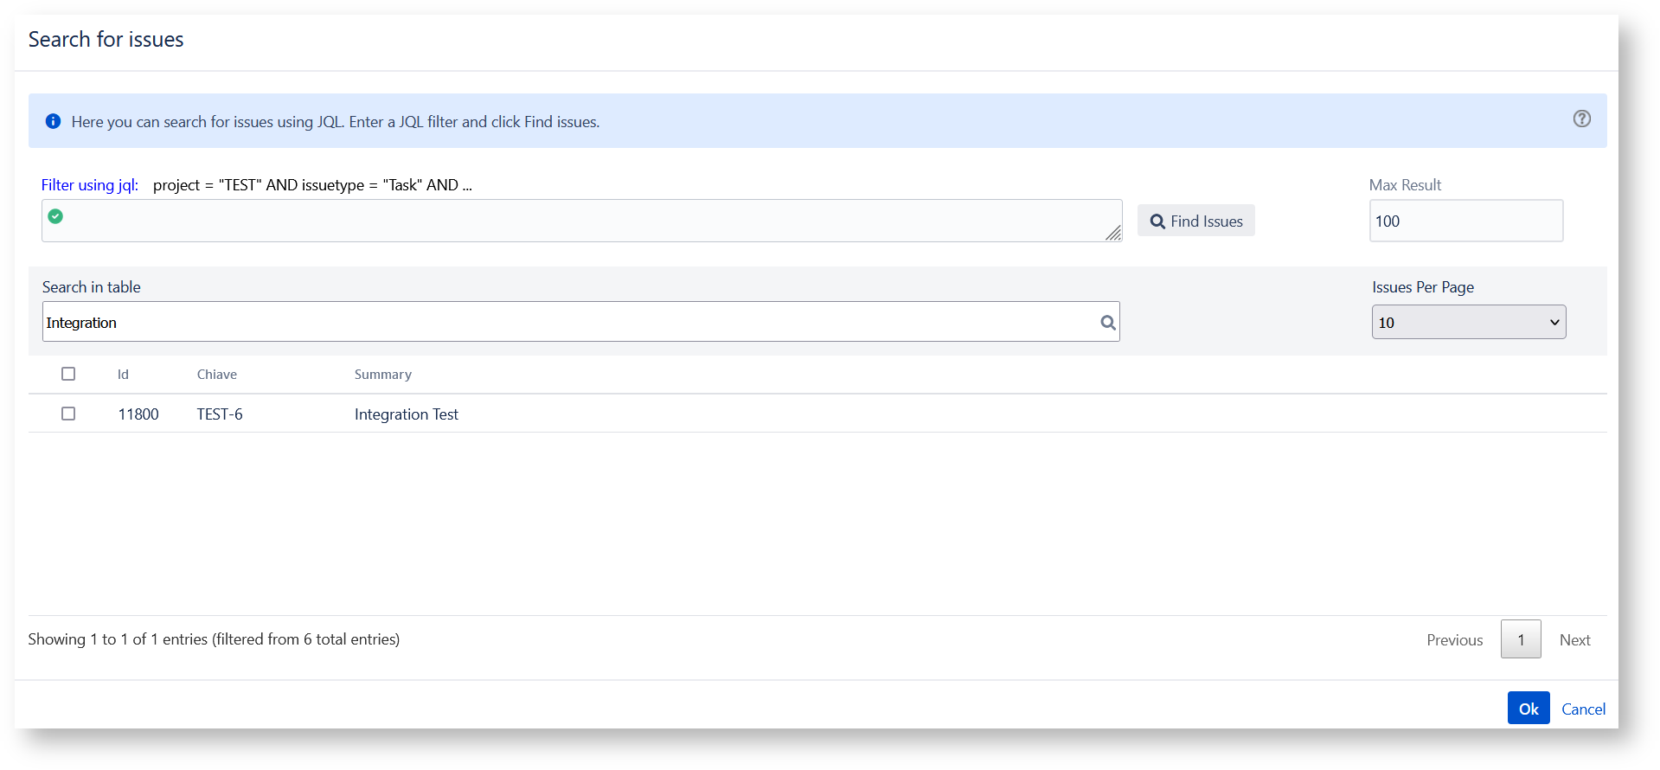1660x770 pixels.
Task: Sort table by Chiave column header
Action: 216,375
